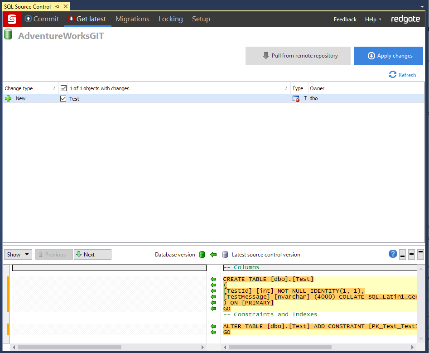The image size is (429, 353).
Task: Open the Show dropdown in the diff toolbar
Action: click(x=18, y=254)
